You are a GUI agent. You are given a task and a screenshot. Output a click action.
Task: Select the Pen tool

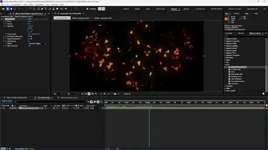(42, 9)
